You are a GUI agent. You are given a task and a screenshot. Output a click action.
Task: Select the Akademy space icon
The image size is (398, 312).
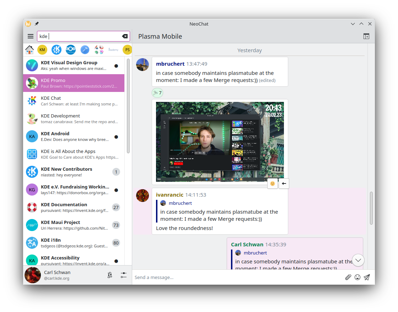(113, 50)
